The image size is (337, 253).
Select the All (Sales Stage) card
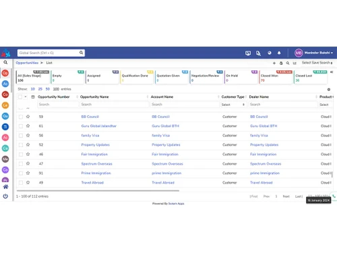pyautogui.click(x=33, y=77)
